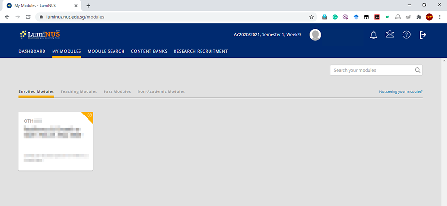Image resolution: width=447 pixels, height=206 pixels.
Task: Click the 'Not seeing your modules?' link
Action: point(401,92)
